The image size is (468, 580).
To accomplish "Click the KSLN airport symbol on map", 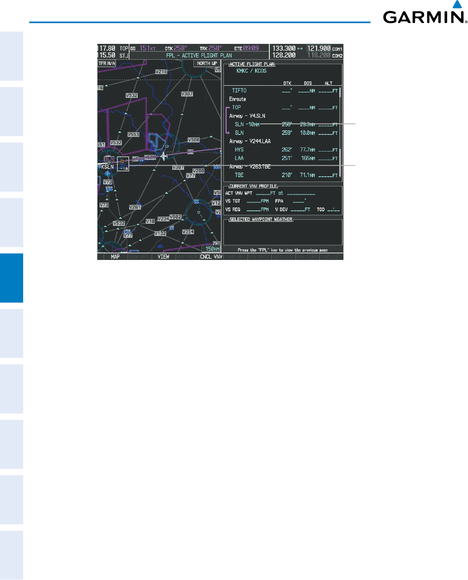I will pos(108,173).
